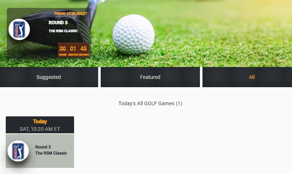This screenshot has height=174, width=292.
Task: Click the featured event overlay card
Action: pyautogui.click(x=49, y=33)
